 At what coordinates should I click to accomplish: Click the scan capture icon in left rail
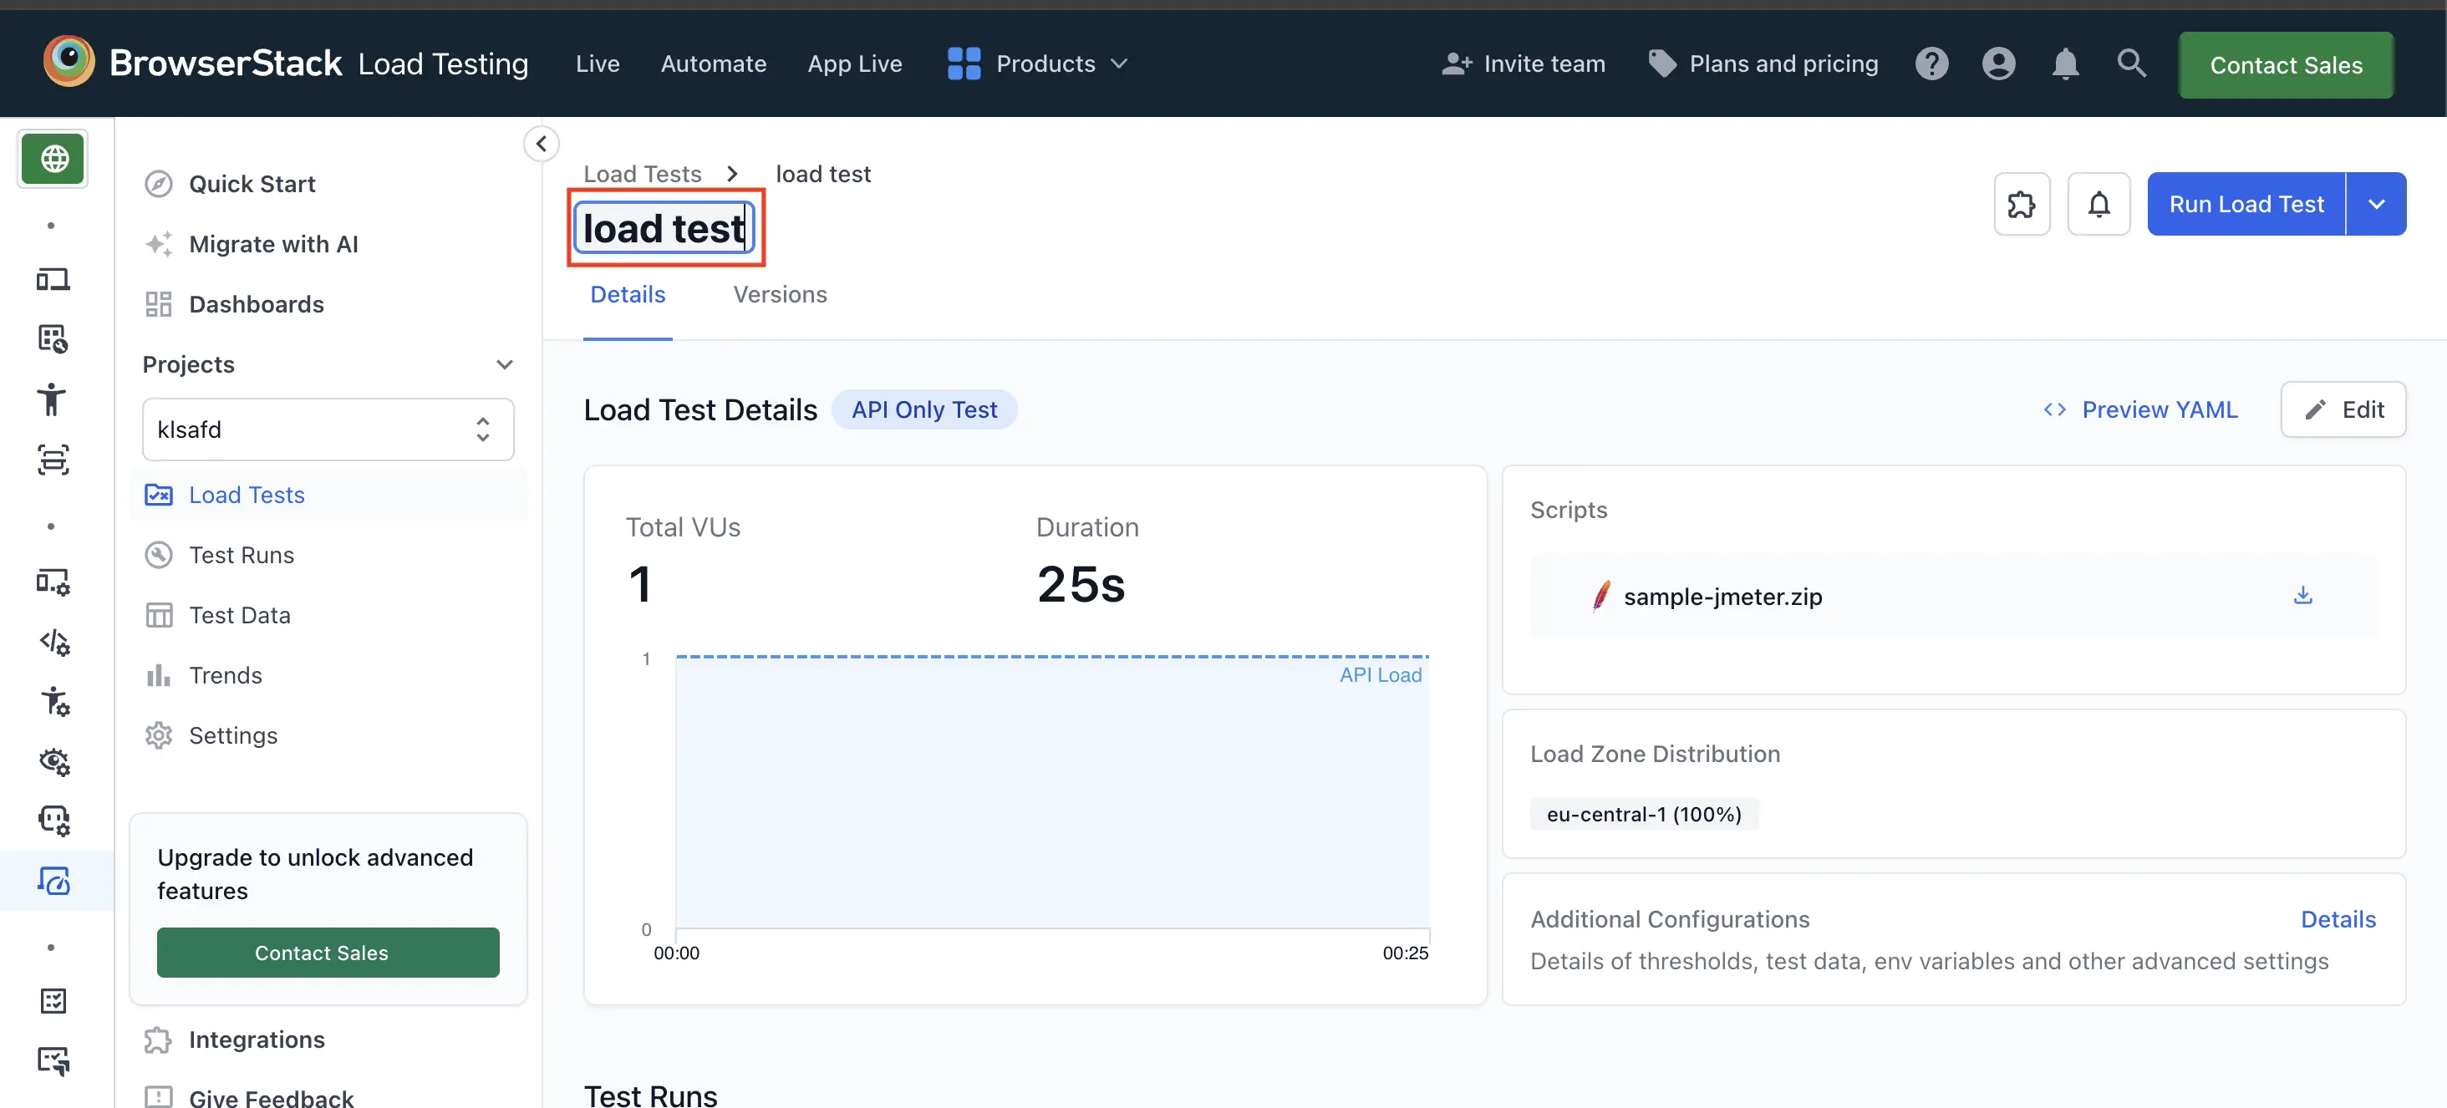[x=53, y=460]
